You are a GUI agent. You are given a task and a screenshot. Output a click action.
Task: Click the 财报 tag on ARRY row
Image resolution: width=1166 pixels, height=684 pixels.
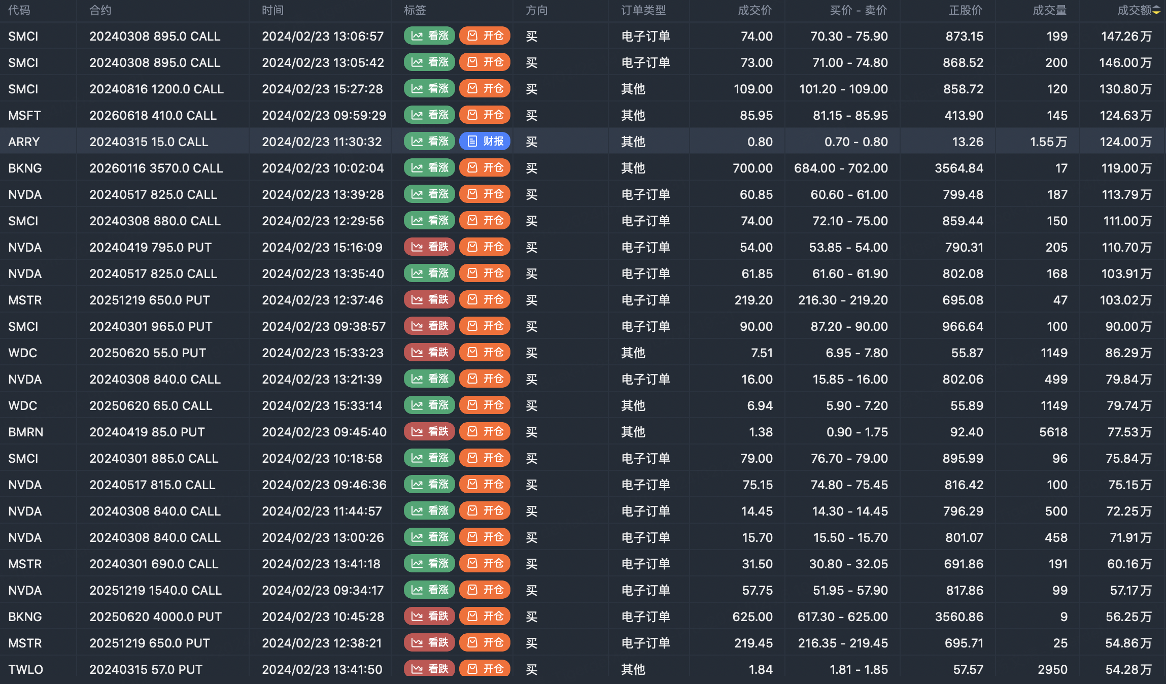(x=485, y=142)
